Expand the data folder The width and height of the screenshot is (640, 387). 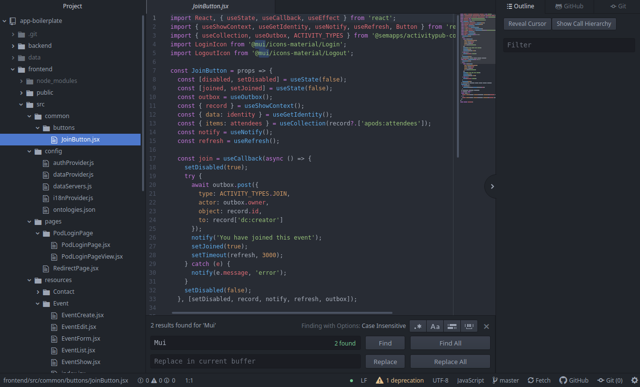click(13, 58)
